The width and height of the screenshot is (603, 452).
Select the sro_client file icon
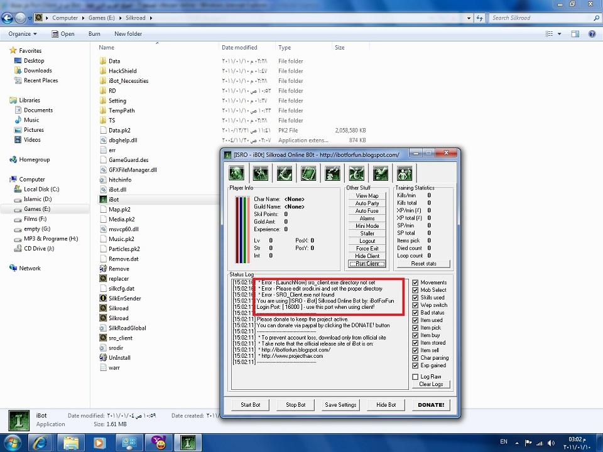coord(102,338)
